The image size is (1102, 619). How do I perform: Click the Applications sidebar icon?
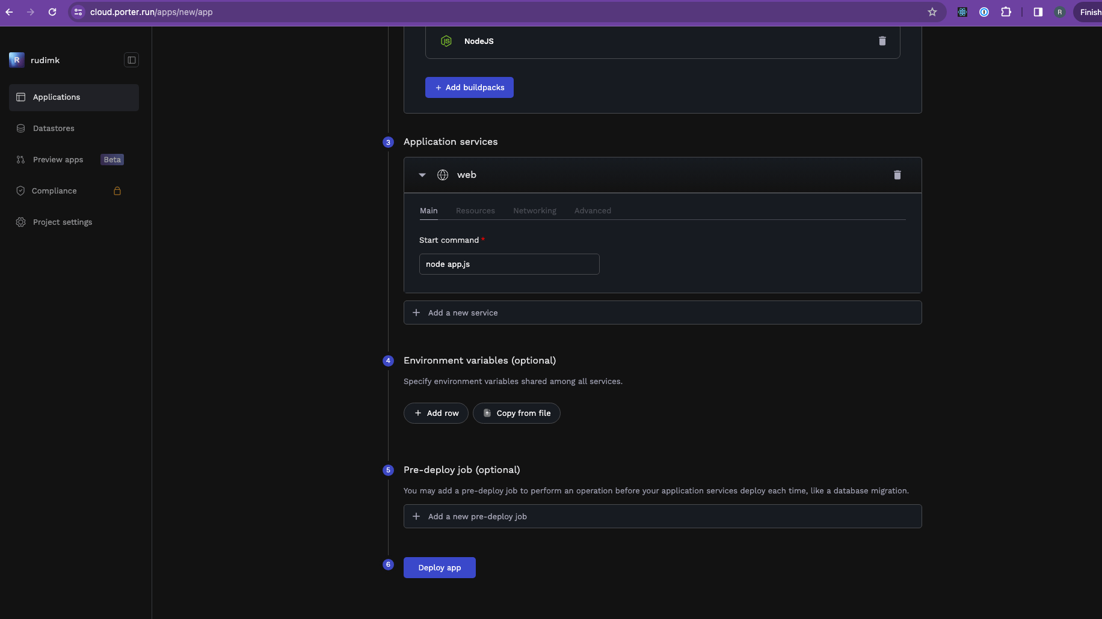21,97
